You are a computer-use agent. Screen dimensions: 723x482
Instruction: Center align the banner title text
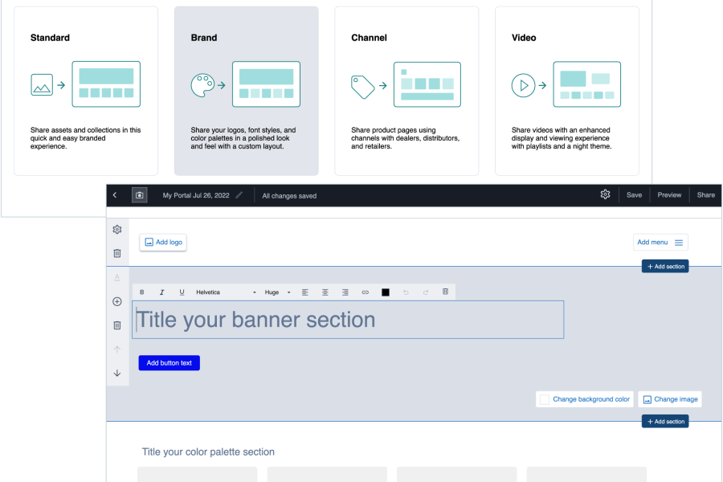point(325,292)
